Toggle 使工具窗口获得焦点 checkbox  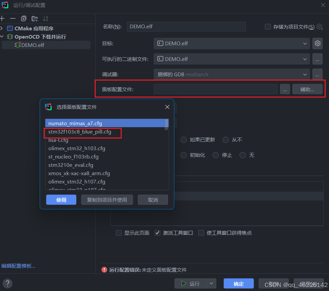coord(201,233)
